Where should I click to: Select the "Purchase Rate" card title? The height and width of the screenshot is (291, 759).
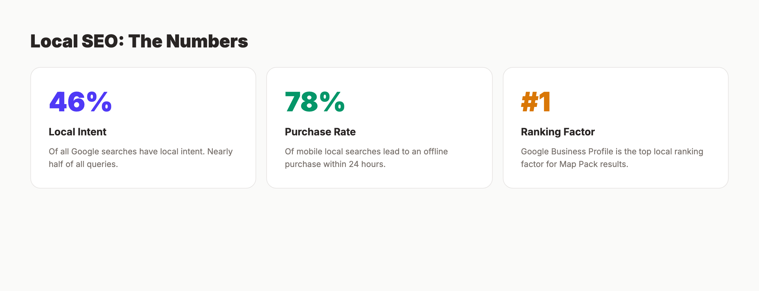[x=320, y=132]
